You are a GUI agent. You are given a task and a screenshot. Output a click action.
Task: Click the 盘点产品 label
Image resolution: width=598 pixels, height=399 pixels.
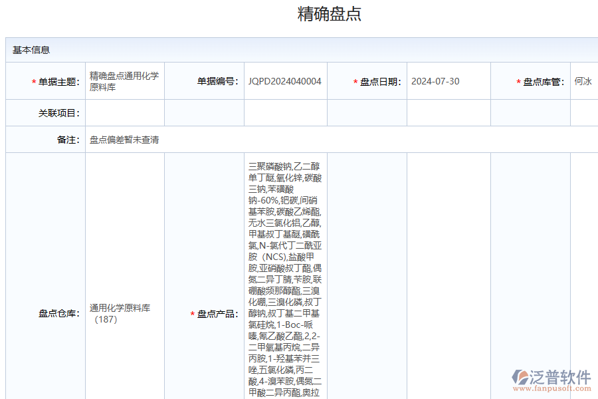pyautogui.click(x=218, y=314)
